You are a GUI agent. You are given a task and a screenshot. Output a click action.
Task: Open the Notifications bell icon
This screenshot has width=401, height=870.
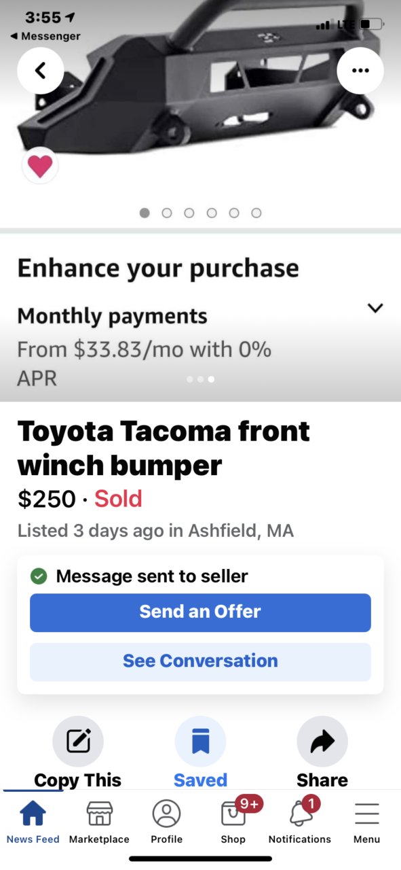(x=300, y=822)
